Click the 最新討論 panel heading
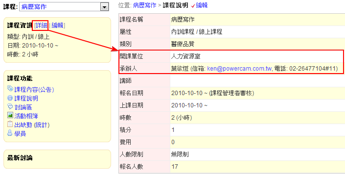 pos(20,157)
